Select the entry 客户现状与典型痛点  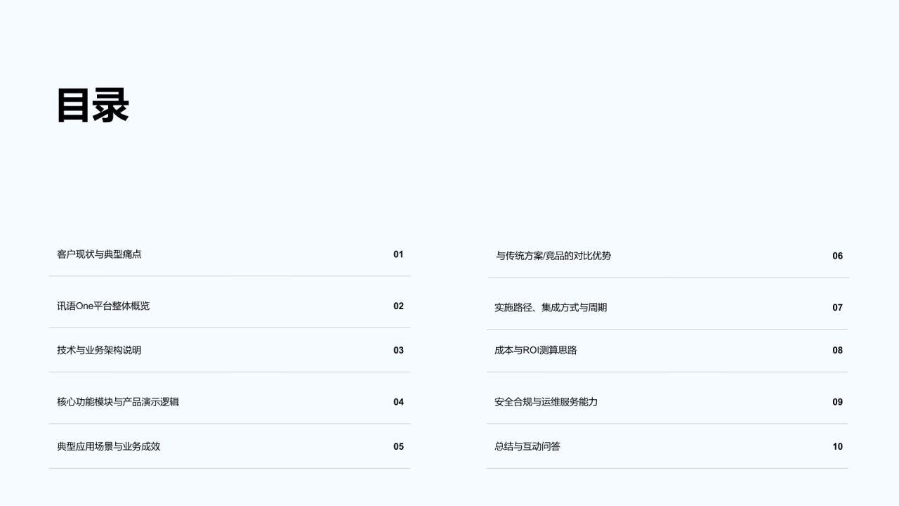click(x=99, y=254)
